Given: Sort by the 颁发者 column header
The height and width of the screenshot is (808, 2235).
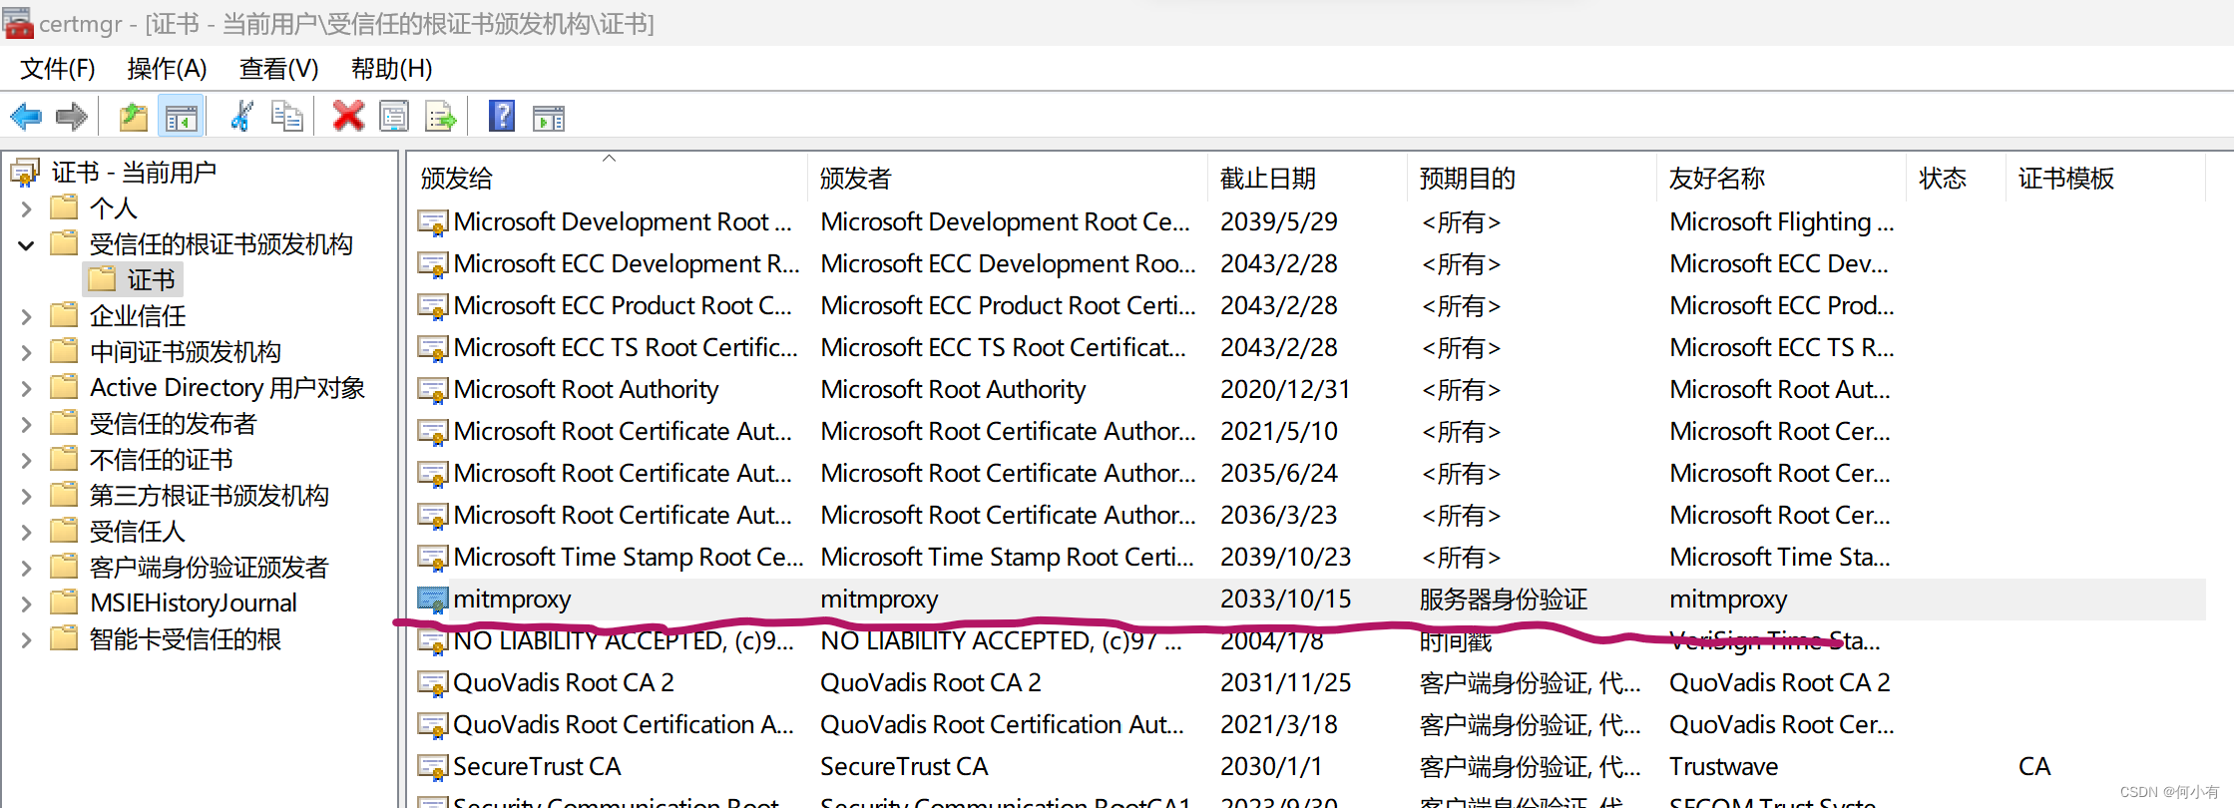Looking at the screenshot, I should tap(1008, 178).
